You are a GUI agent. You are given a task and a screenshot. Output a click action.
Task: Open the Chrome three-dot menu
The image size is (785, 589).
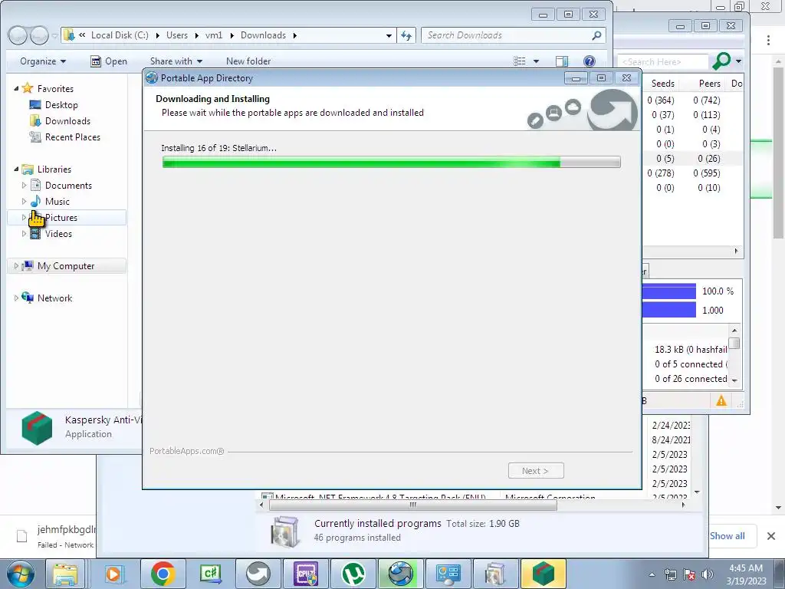pos(768,40)
